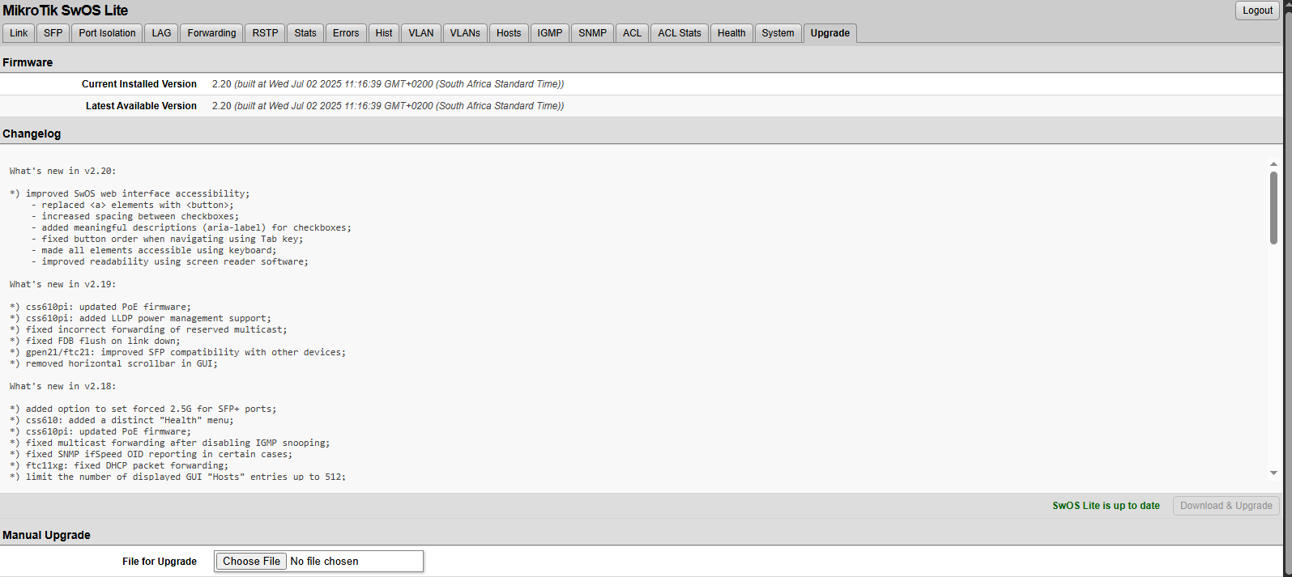Click the Logout button
Viewport: 1292px width, 577px height.
(1258, 11)
